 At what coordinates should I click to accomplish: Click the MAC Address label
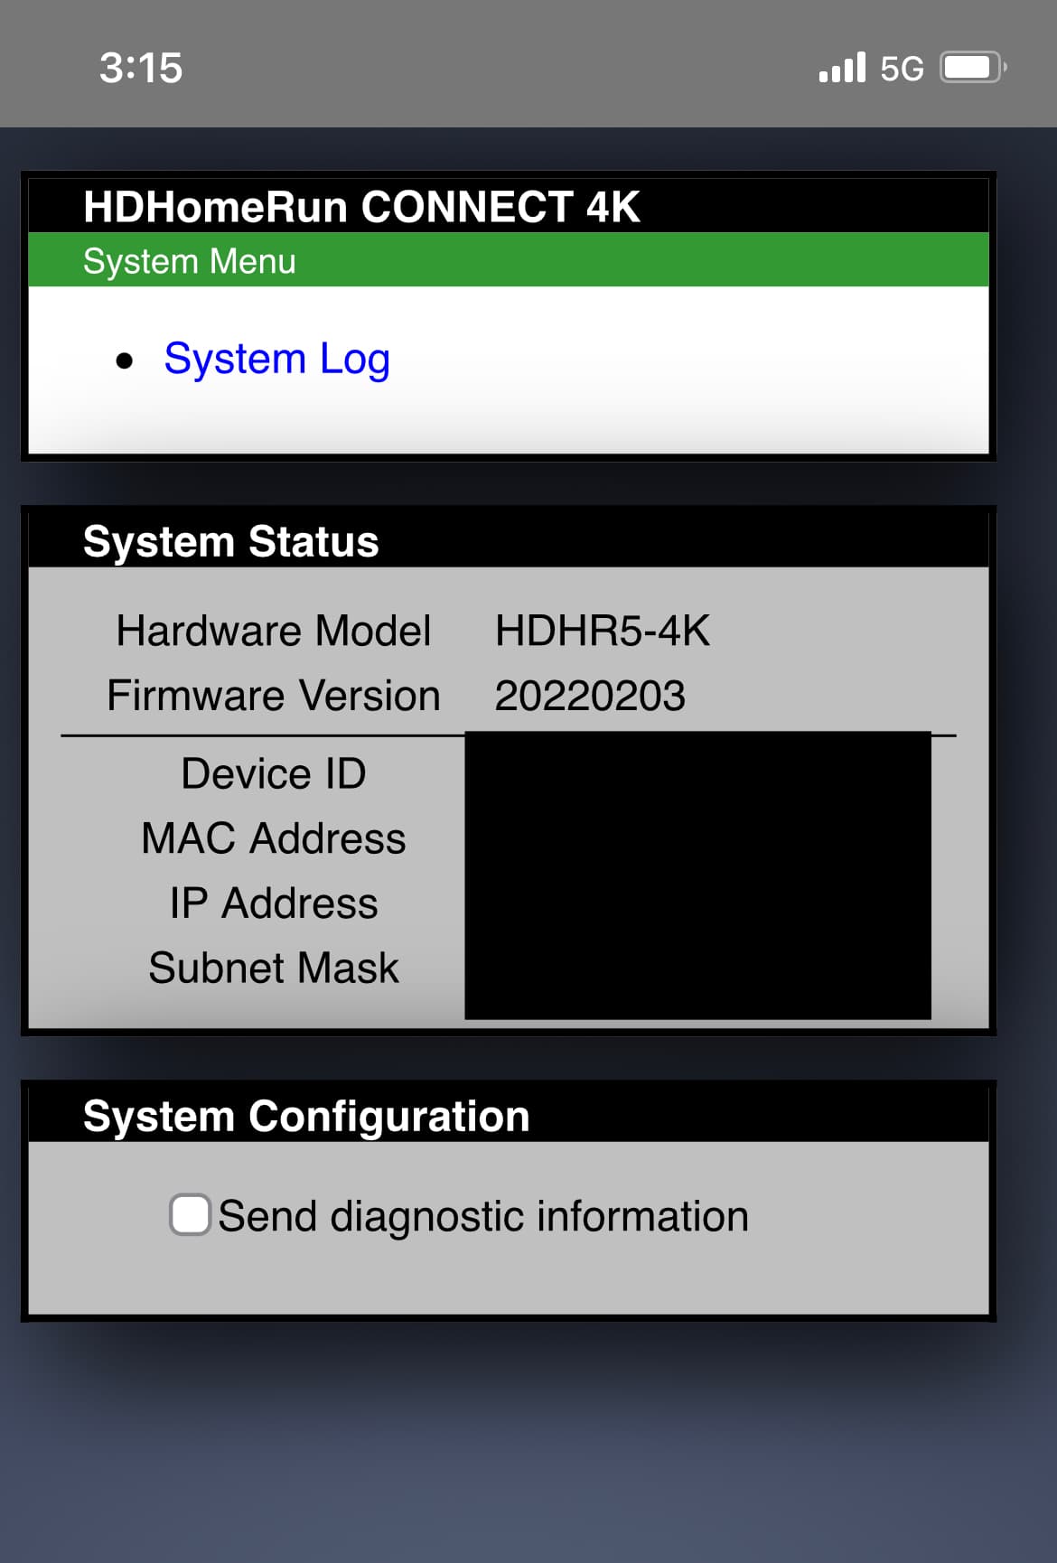[x=274, y=838]
